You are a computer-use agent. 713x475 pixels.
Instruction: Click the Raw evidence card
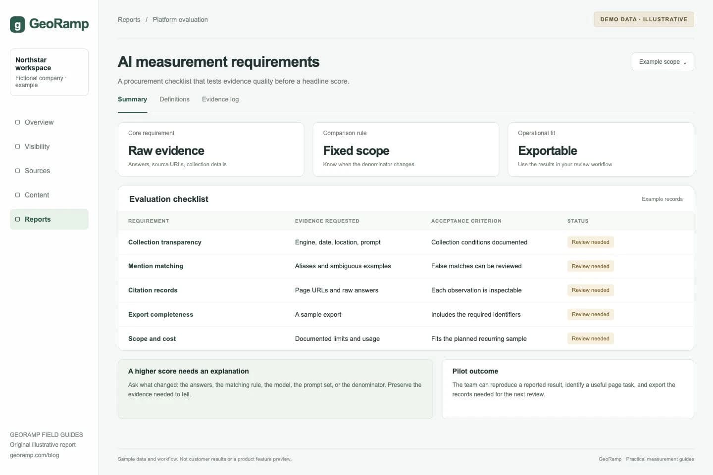pyautogui.click(x=211, y=149)
